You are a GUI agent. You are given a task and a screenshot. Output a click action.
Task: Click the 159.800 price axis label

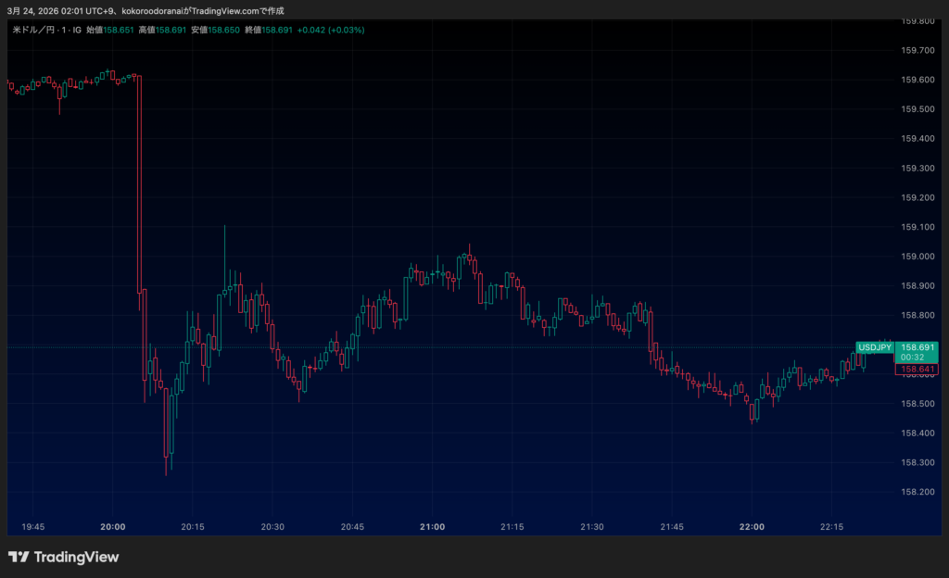[x=917, y=20]
